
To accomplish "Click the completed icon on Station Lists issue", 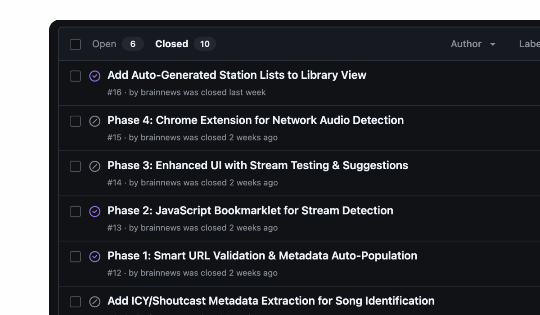I will 94,76.
